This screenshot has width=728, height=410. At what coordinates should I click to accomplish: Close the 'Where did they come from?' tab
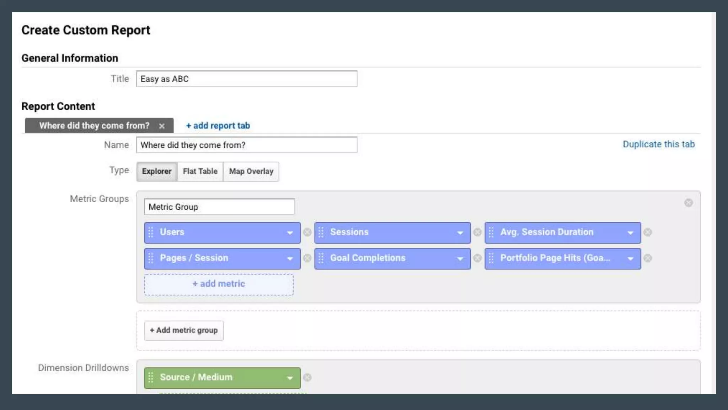(x=162, y=126)
